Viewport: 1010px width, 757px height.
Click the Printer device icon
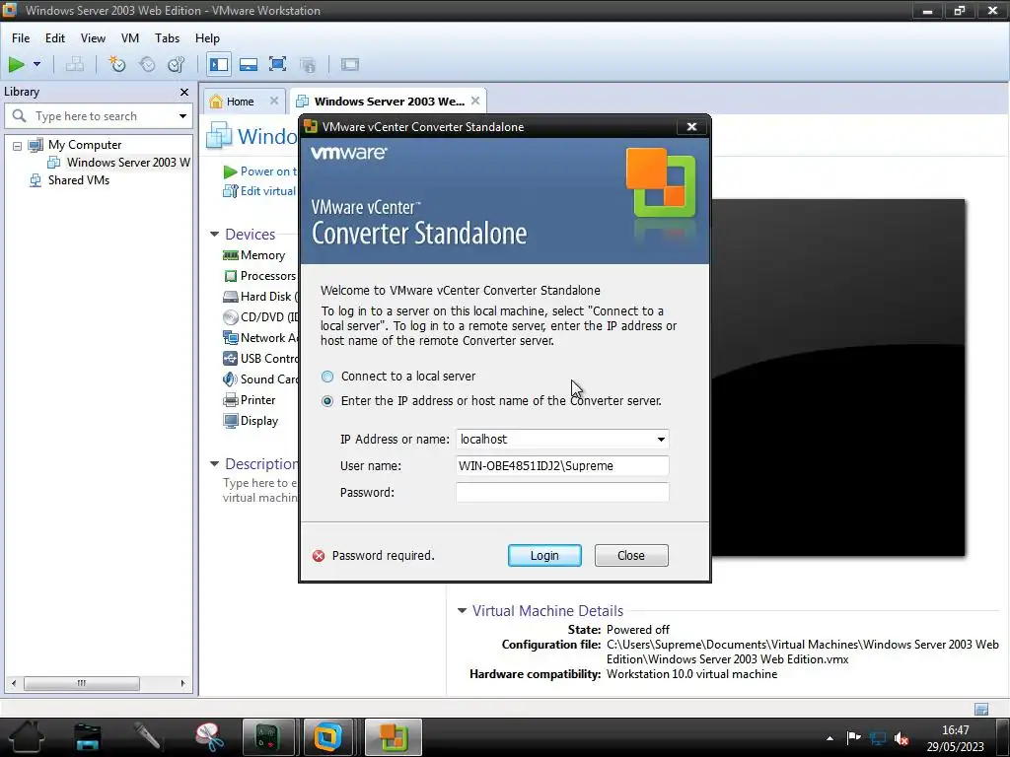(x=231, y=400)
